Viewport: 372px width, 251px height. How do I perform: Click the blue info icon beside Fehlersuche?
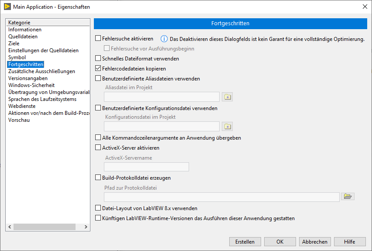point(164,39)
